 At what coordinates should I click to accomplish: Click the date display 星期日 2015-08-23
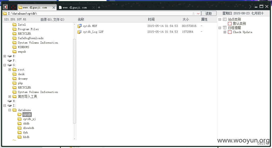tap(243, 13)
